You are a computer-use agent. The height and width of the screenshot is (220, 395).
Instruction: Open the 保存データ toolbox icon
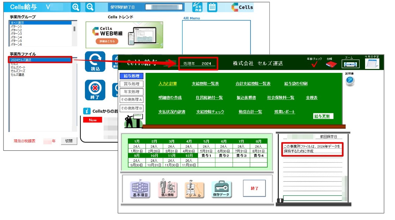click(221, 189)
